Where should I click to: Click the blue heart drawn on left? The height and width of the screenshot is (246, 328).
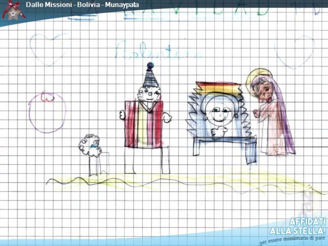[x=50, y=47]
